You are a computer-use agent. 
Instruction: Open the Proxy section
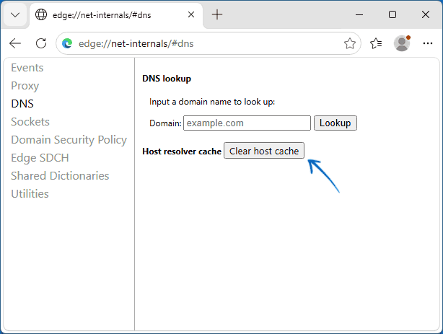[x=25, y=86]
